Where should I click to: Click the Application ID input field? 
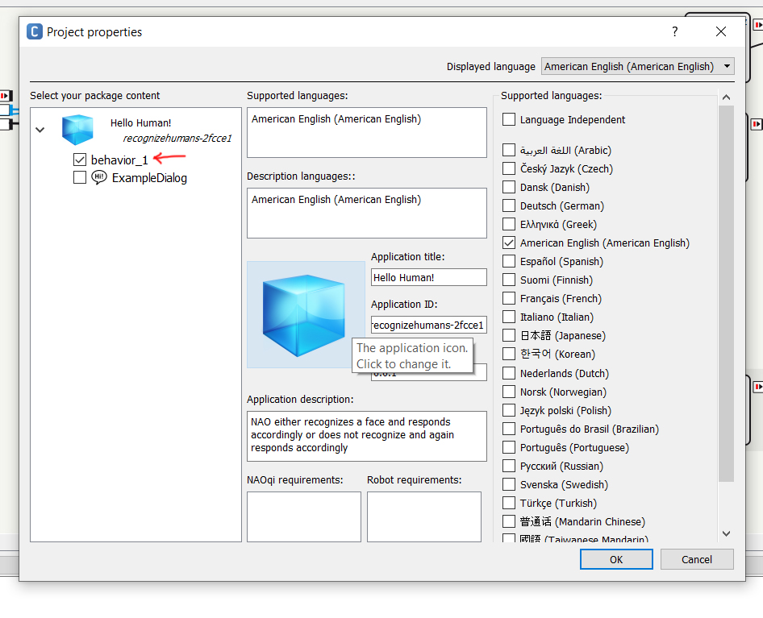(429, 325)
